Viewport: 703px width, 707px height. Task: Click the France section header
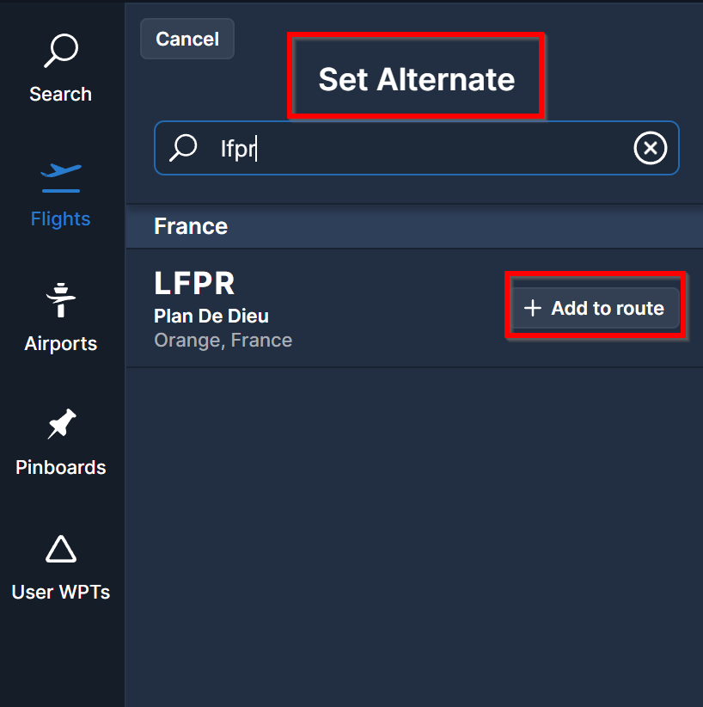click(191, 226)
